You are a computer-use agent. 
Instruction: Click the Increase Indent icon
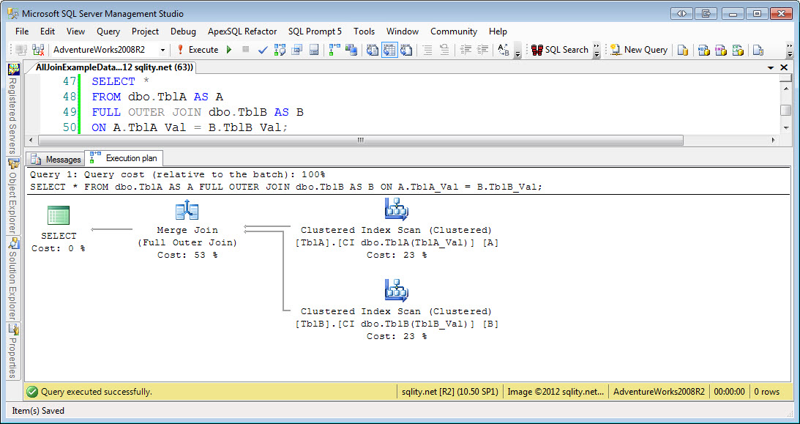482,50
